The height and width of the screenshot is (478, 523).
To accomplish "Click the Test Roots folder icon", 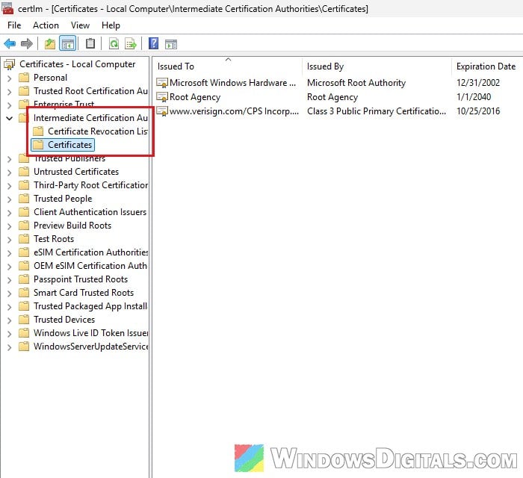I will 24,239.
